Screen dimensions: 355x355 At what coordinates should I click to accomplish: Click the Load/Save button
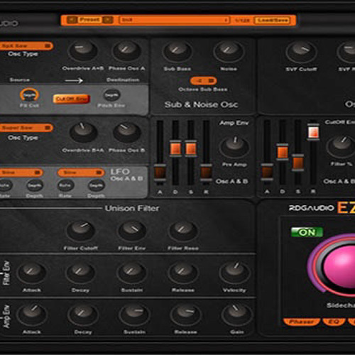[273, 20]
